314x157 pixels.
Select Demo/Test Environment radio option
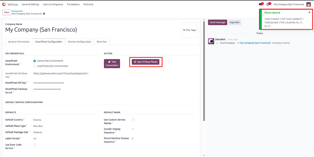tap(35, 61)
